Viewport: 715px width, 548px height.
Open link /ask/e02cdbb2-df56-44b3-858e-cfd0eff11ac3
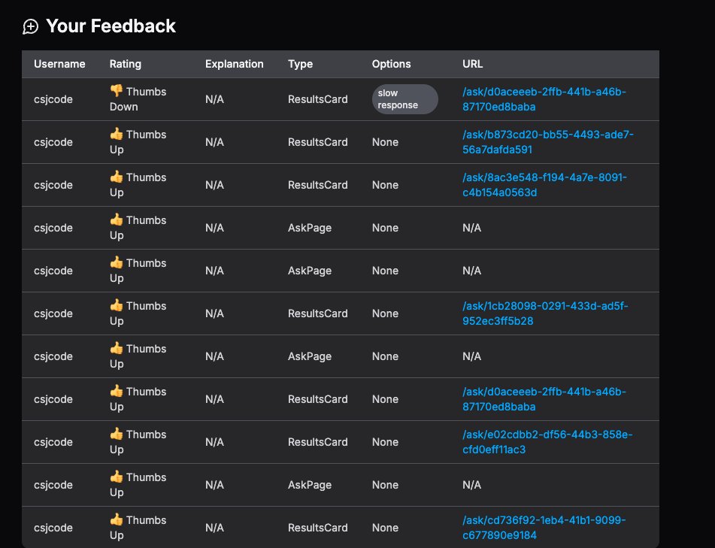click(547, 442)
